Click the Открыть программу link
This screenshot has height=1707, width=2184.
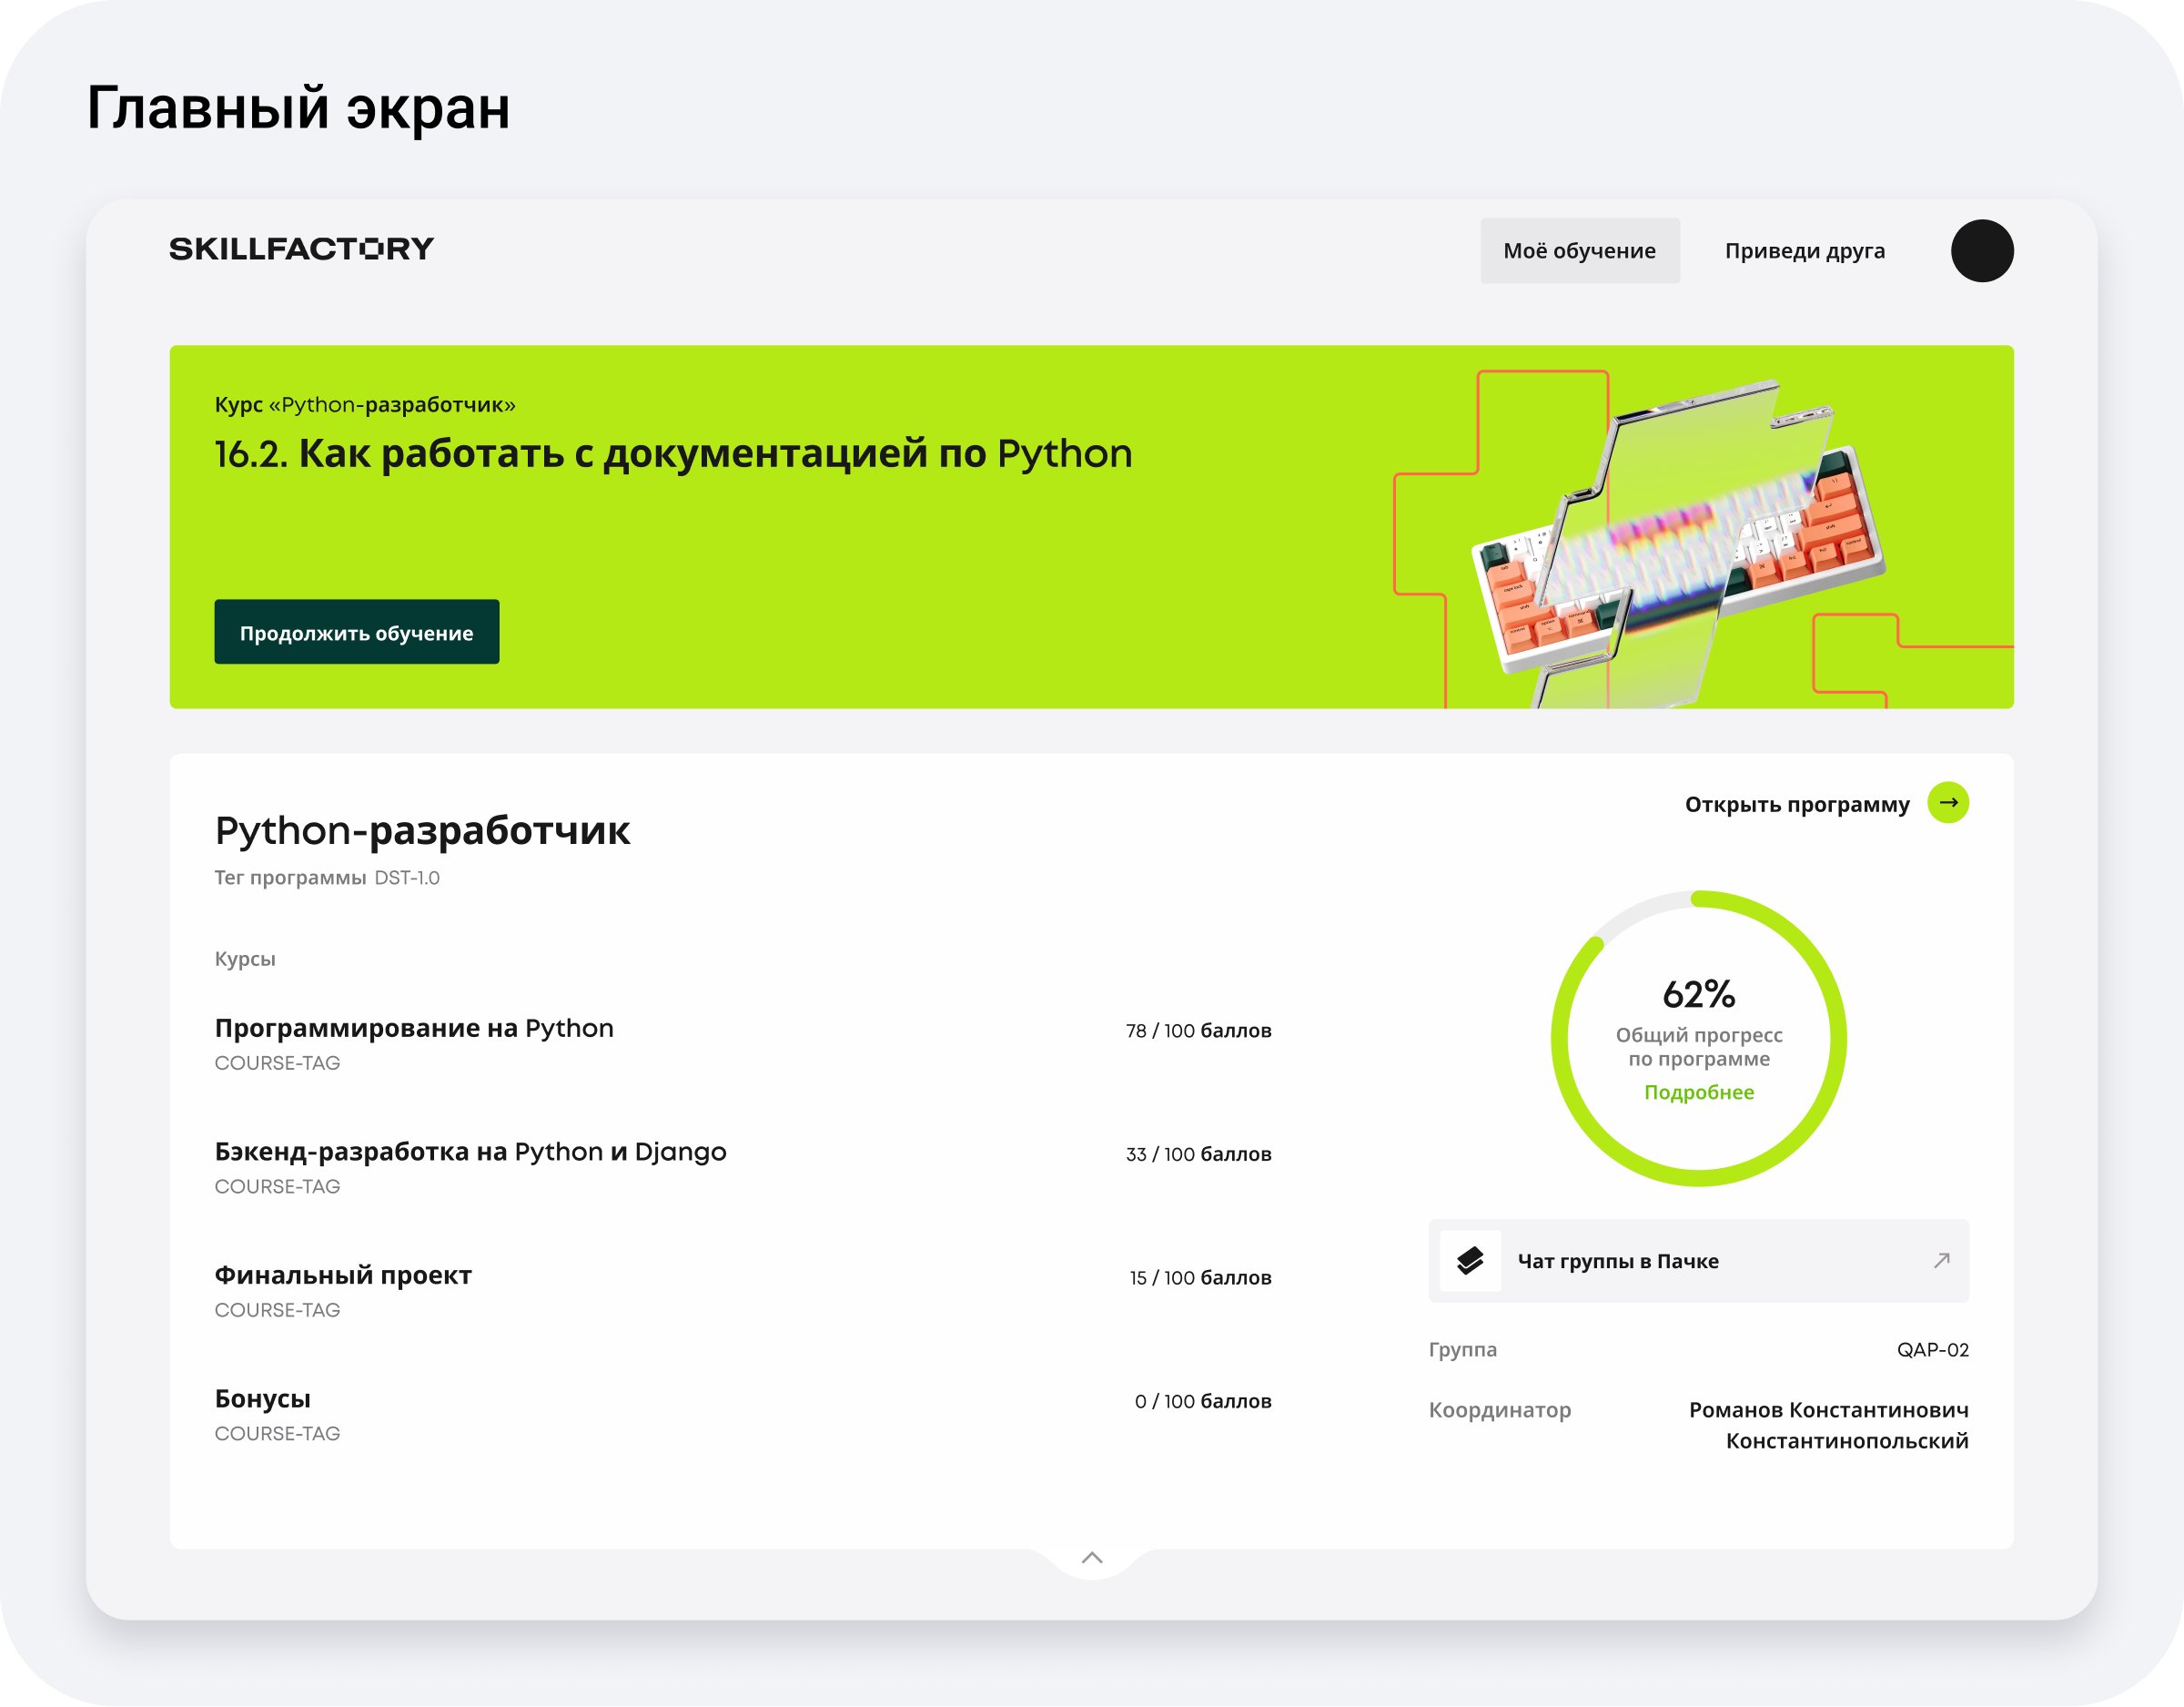pyautogui.click(x=1796, y=805)
